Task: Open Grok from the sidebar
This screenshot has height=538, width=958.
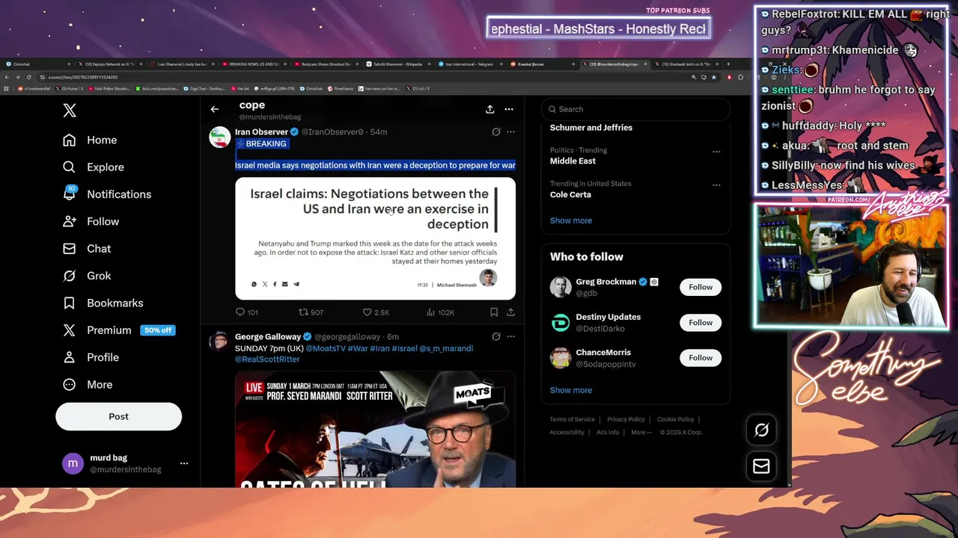Action: pyautogui.click(x=87, y=276)
